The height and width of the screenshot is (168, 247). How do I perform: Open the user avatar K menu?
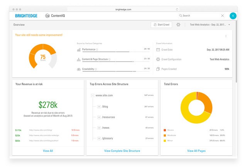click(233, 16)
